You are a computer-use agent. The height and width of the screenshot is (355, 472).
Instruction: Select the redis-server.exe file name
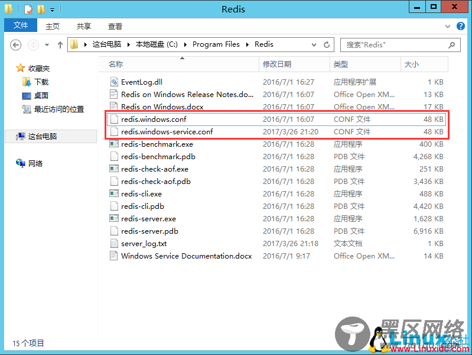click(x=148, y=219)
